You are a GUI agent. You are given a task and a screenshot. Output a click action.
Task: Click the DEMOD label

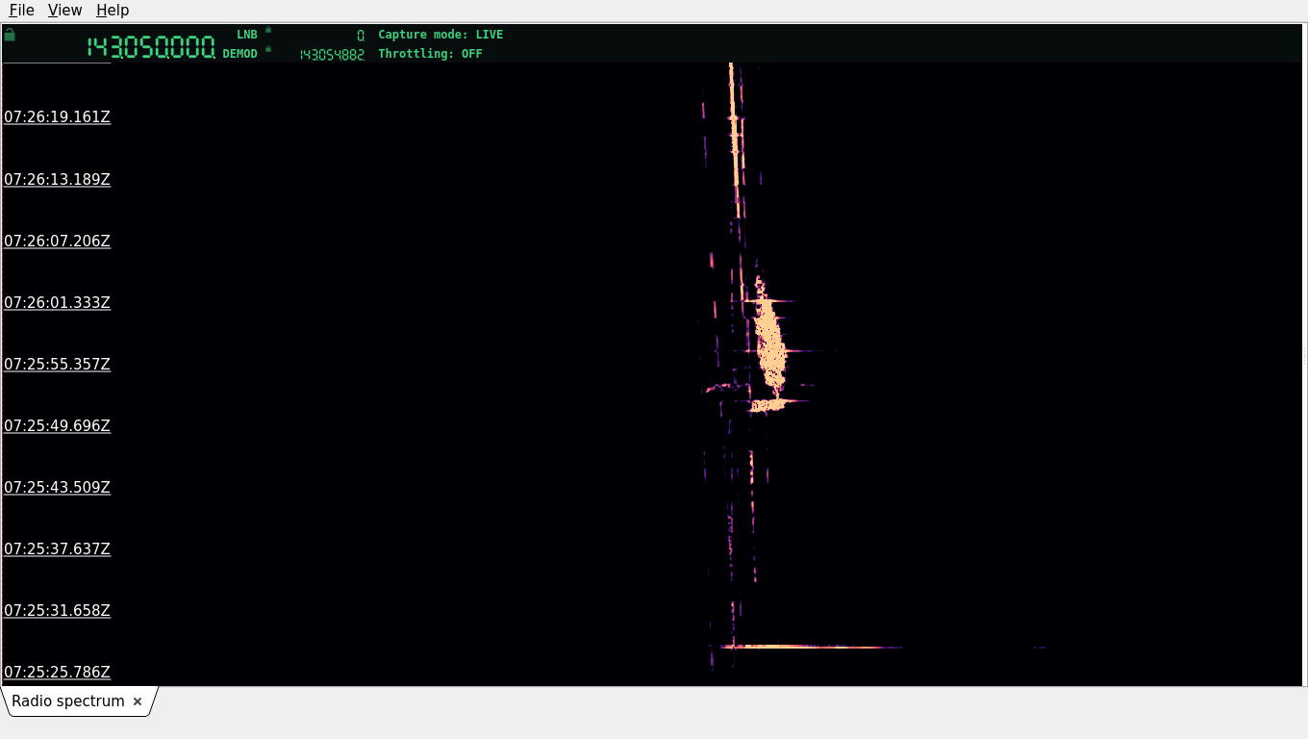click(x=240, y=54)
